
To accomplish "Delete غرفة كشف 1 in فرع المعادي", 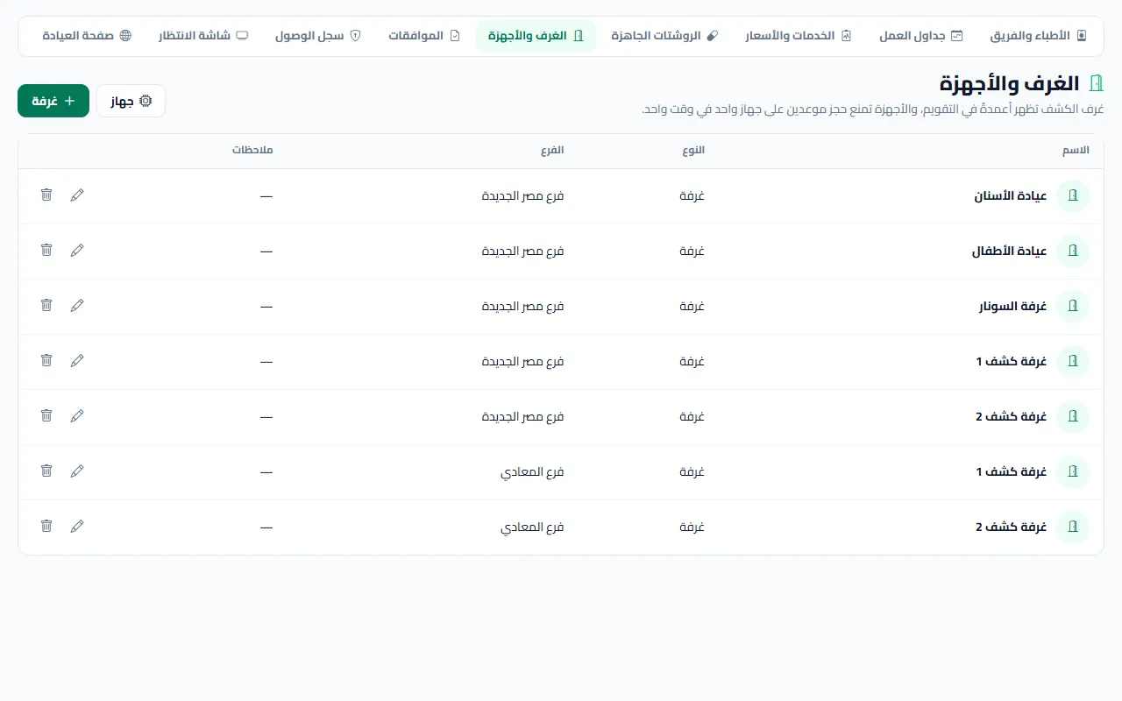I will click(46, 471).
